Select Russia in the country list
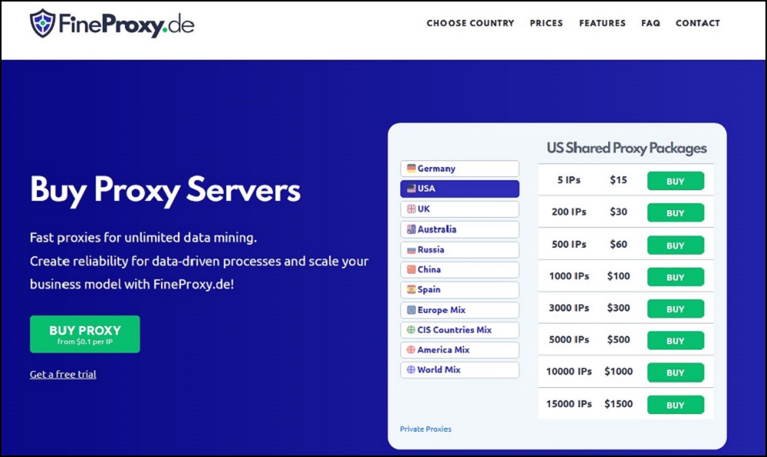This screenshot has height=457, width=767. 459,249
